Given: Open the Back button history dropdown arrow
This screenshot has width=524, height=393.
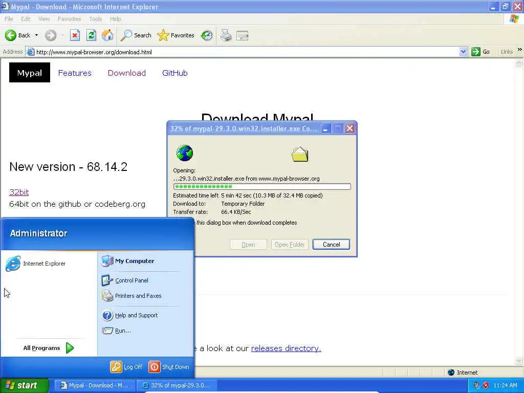Looking at the screenshot, I should (36, 35).
